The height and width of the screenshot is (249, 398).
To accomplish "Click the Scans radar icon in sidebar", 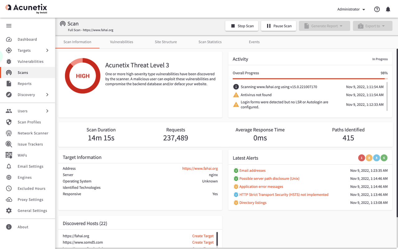I will point(9,73).
